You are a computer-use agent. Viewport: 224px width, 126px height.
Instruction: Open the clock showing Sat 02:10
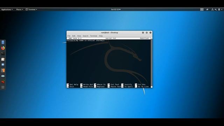tap(115, 9)
